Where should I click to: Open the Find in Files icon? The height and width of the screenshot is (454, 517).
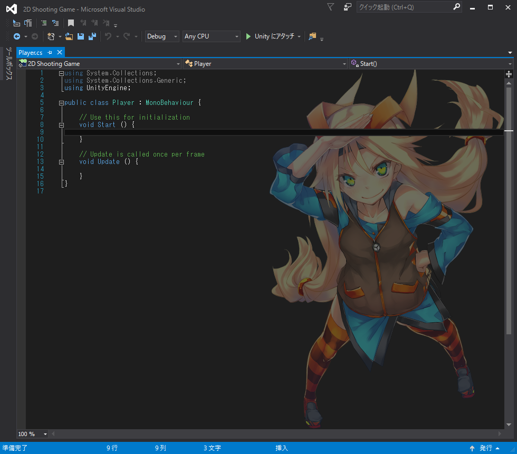[x=312, y=36]
